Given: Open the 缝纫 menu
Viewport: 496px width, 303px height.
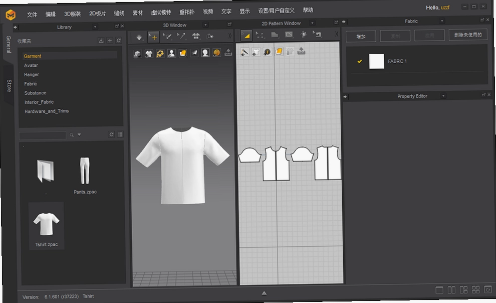Looking at the screenshot, I should pos(119,13).
